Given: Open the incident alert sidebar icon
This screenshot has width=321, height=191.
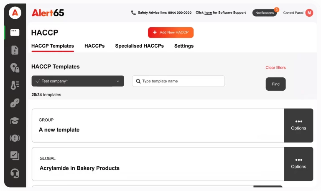Looking at the screenshot, I should 15,138.
